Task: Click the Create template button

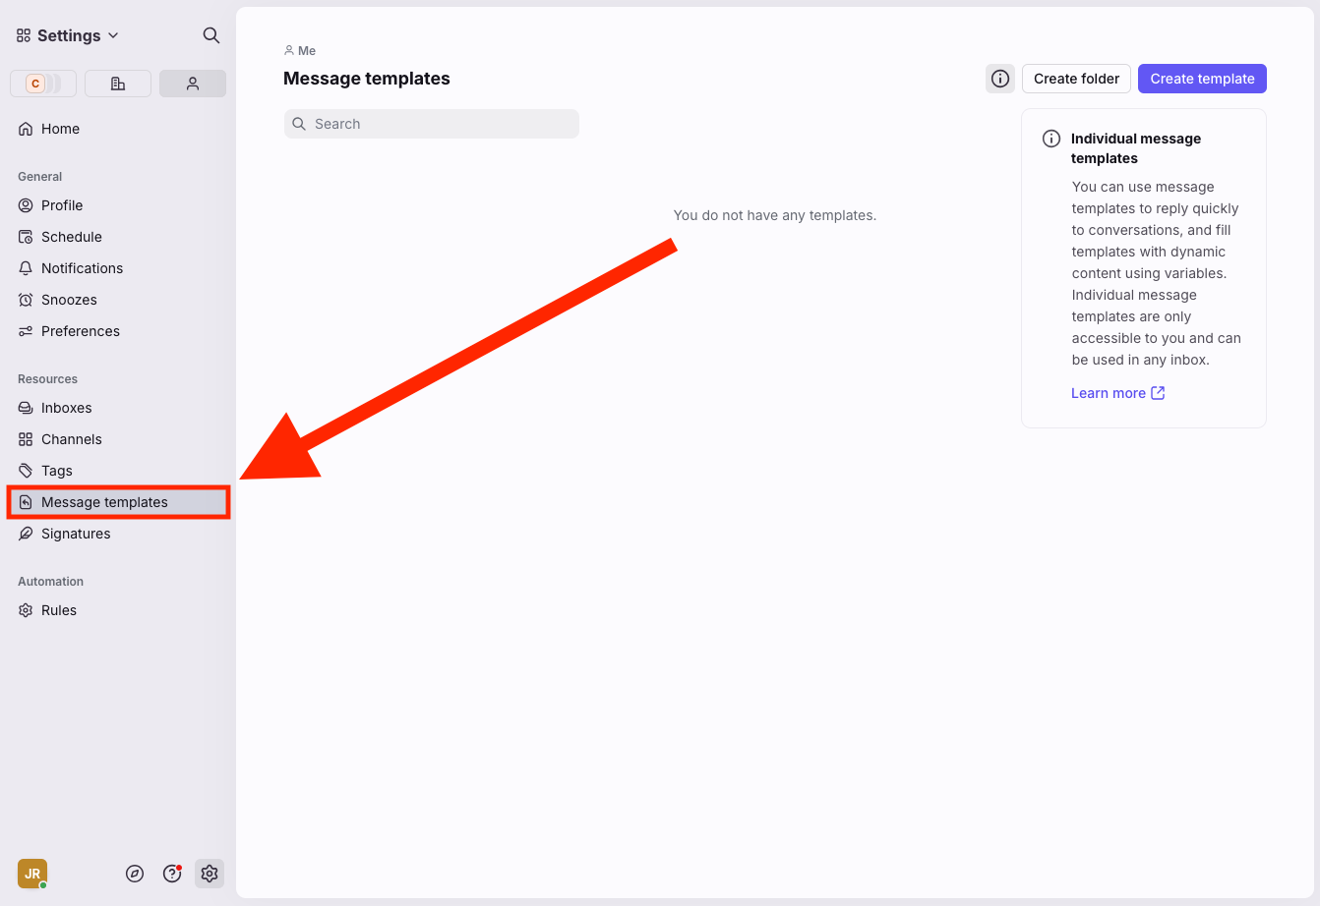Action: [x=1202, y=79]
